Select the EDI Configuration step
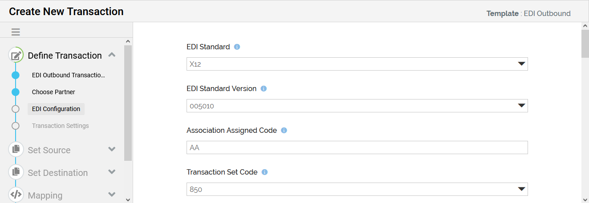589x203 pixels. [56, 109]
